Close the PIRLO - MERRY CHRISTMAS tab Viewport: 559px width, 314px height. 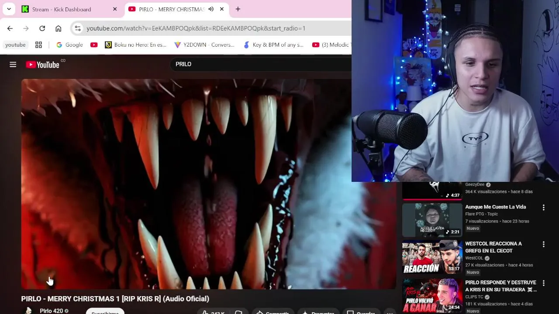pos(222,9)
